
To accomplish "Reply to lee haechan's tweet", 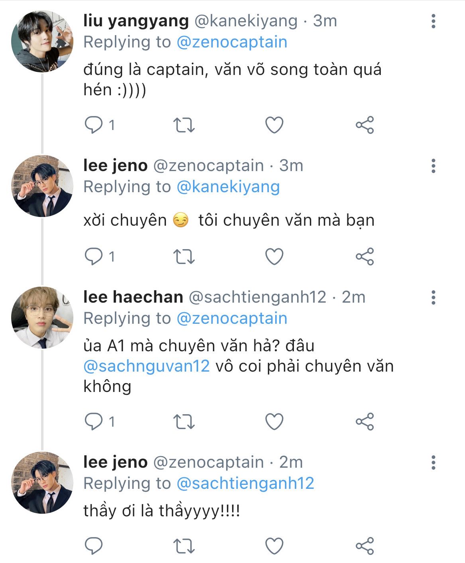I will pyautogui.click(x=94, y=421).
